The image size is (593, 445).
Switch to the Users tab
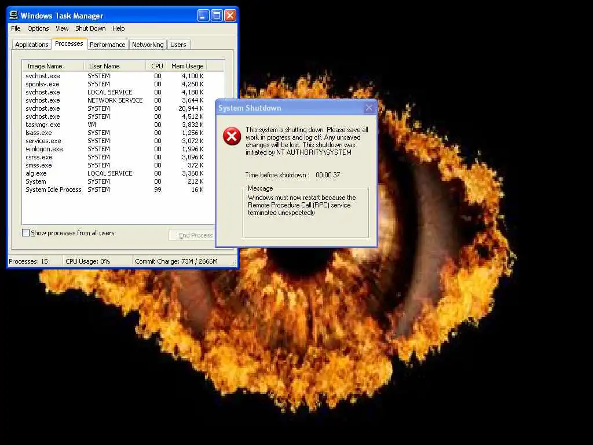pyautogui.click(x=178, y=45)
